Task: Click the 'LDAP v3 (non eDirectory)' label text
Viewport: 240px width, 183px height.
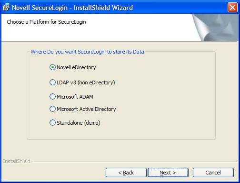Action: (86, 82)
